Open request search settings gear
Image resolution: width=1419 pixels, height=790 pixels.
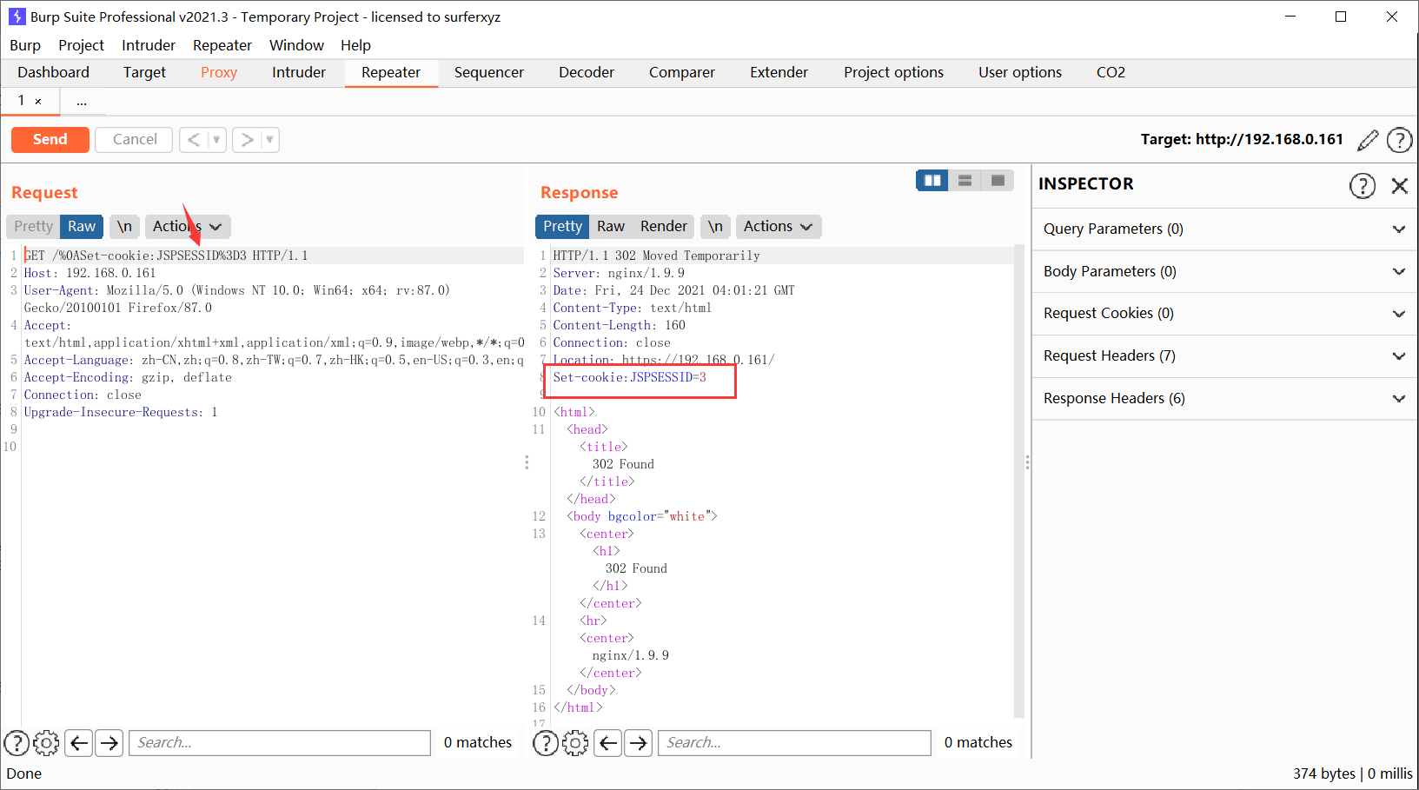(46, 743)
